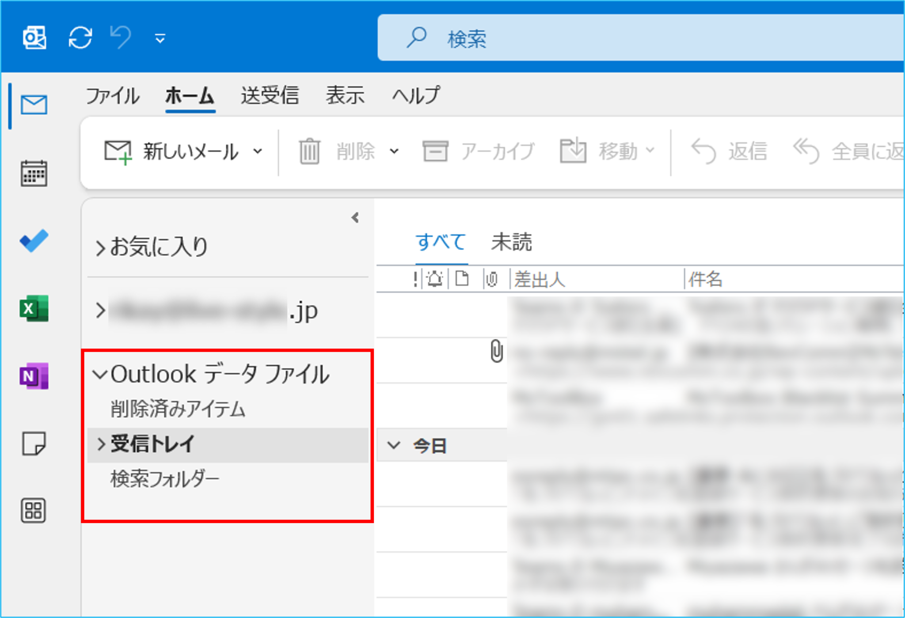Click the 返信 reply button
Viewport: 905px width, 618px height.
(729, 152)
